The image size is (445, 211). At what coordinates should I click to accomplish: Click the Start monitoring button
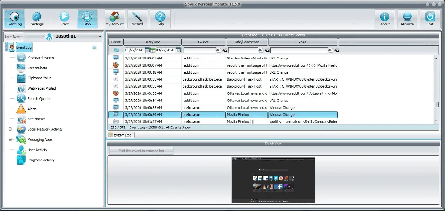click(x=64, y=19)
